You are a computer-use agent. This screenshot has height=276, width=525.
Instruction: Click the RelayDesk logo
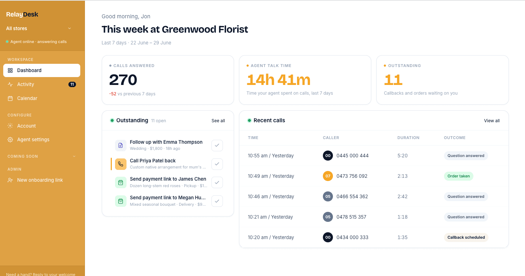click(22, 14)
